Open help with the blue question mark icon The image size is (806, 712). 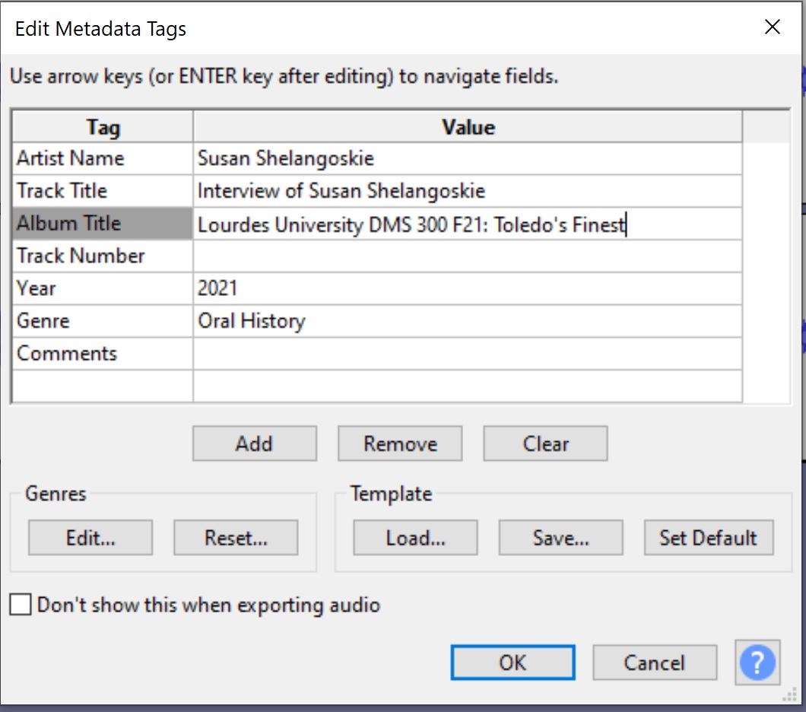pos(757,662)
